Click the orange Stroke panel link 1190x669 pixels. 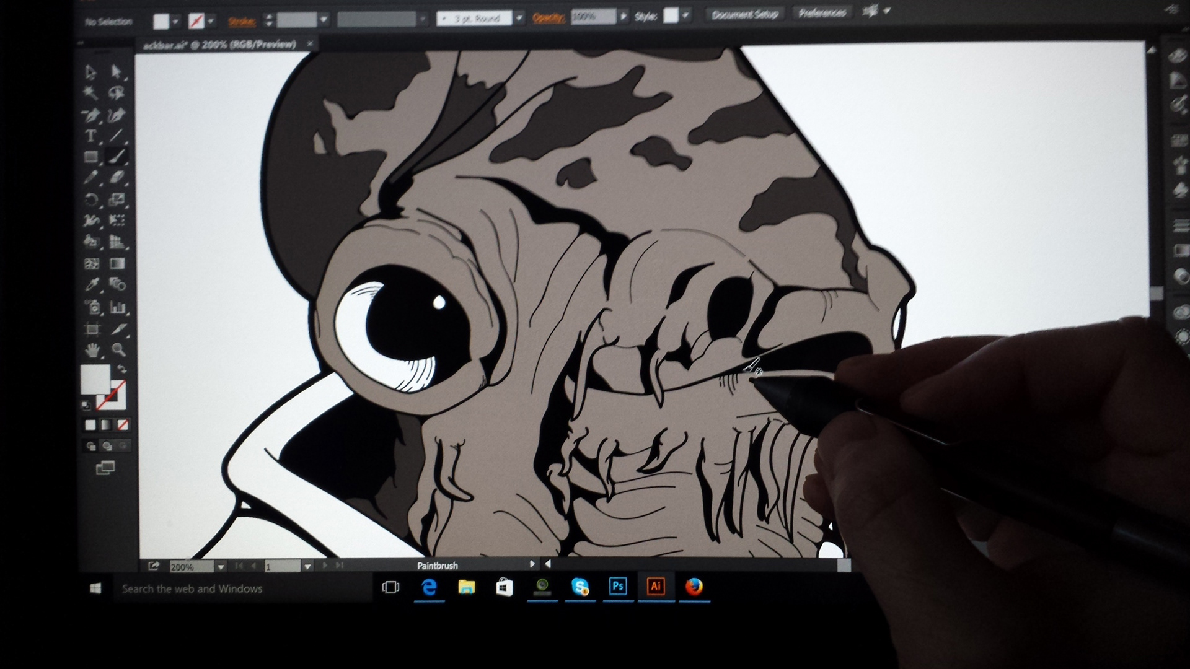(242, 22)
